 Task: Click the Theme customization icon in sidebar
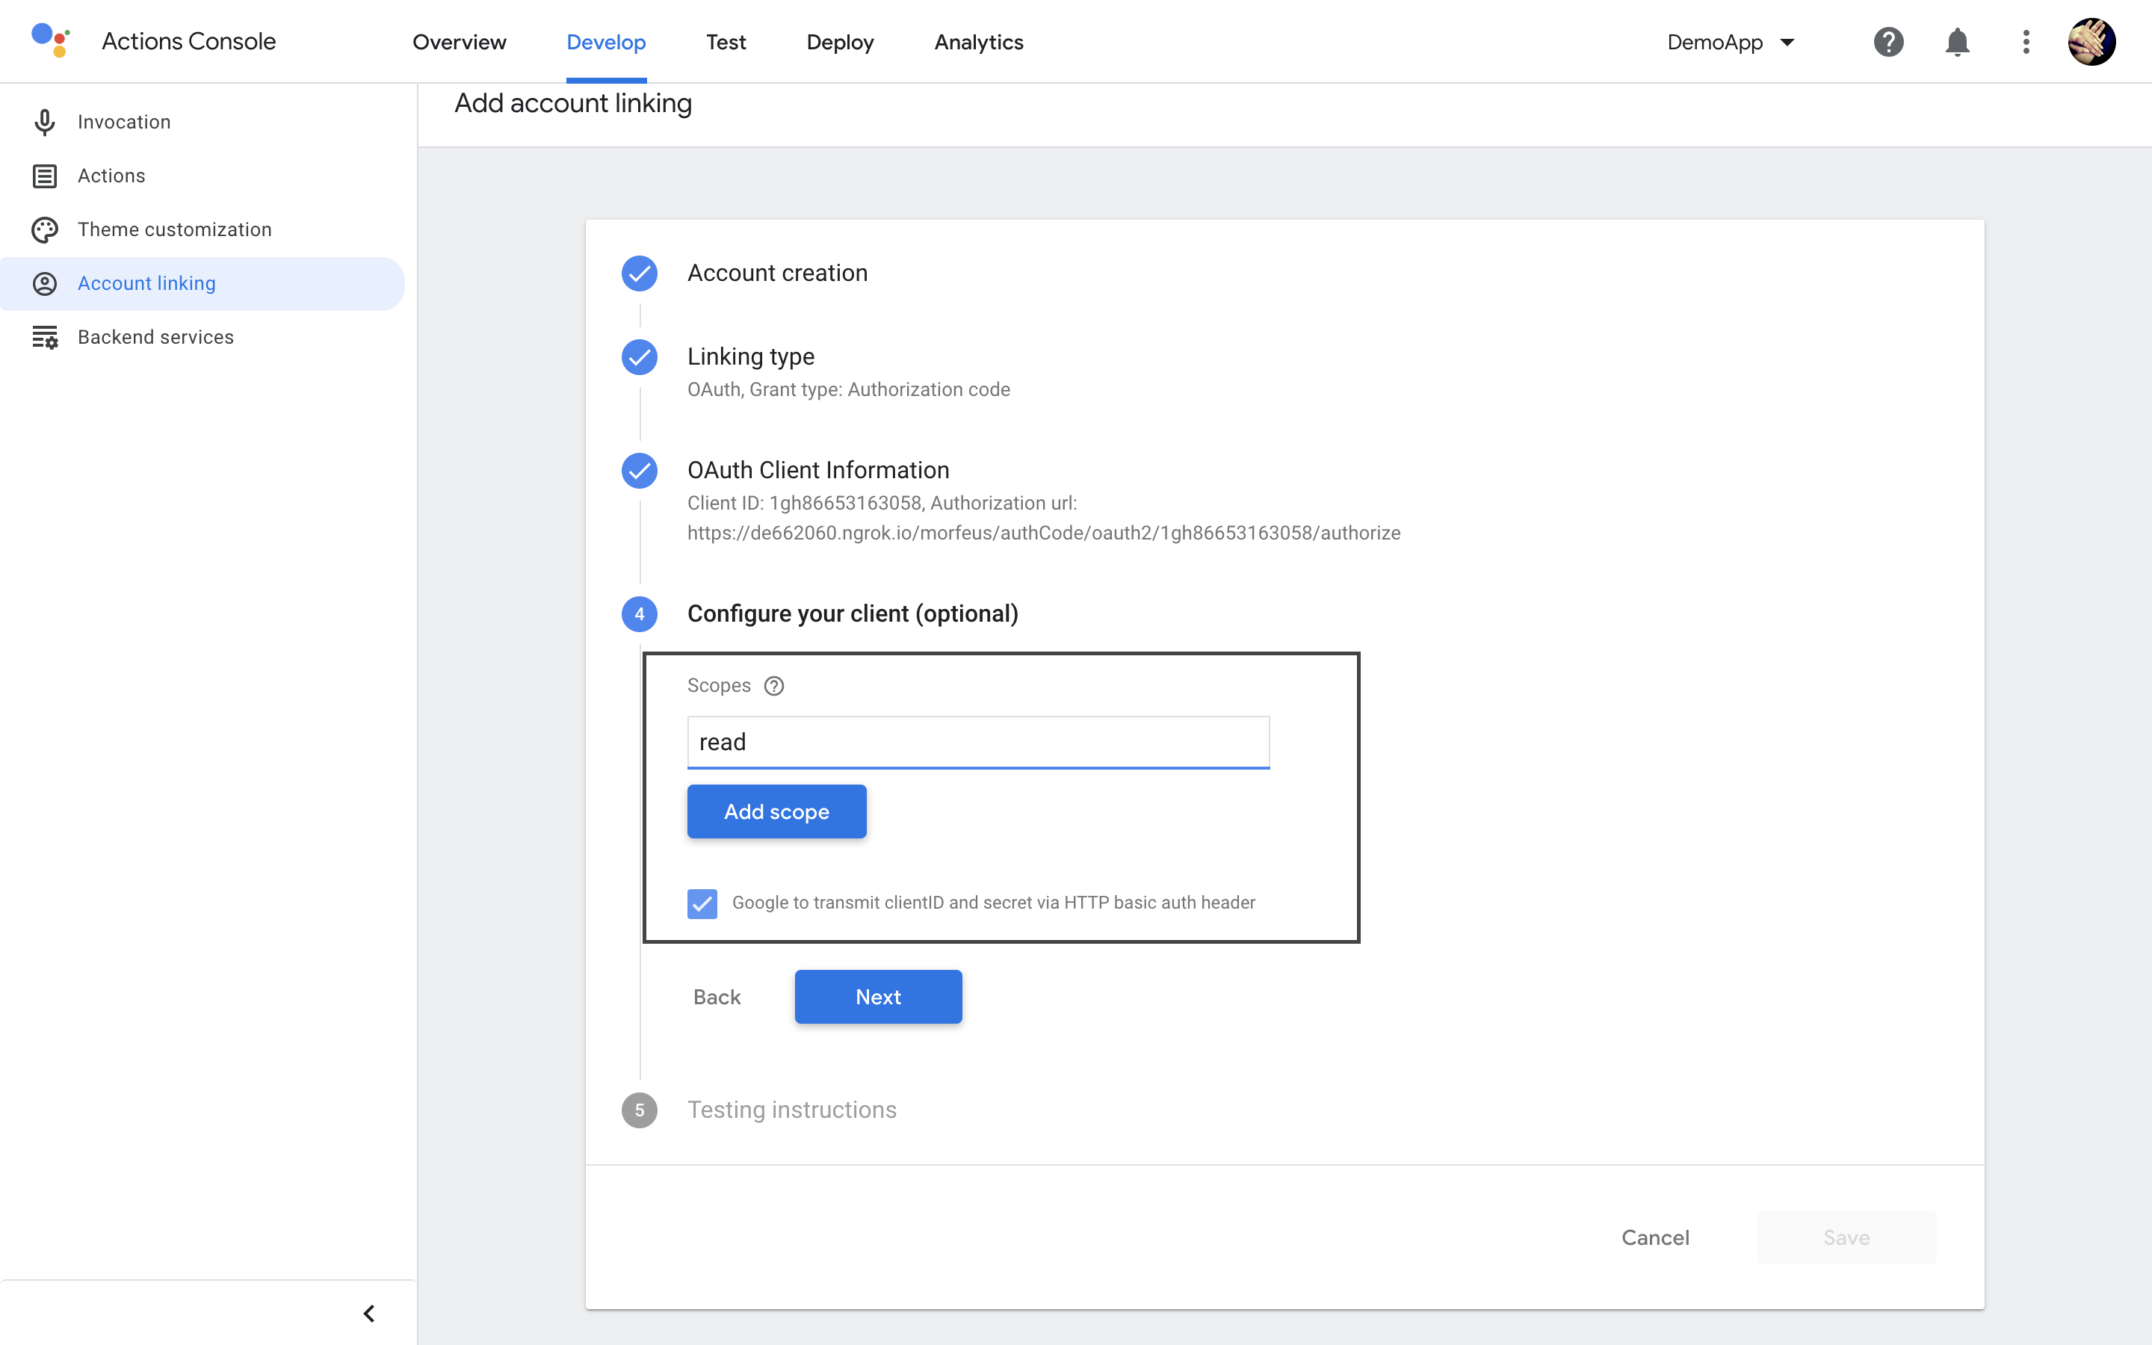point(45,229)
